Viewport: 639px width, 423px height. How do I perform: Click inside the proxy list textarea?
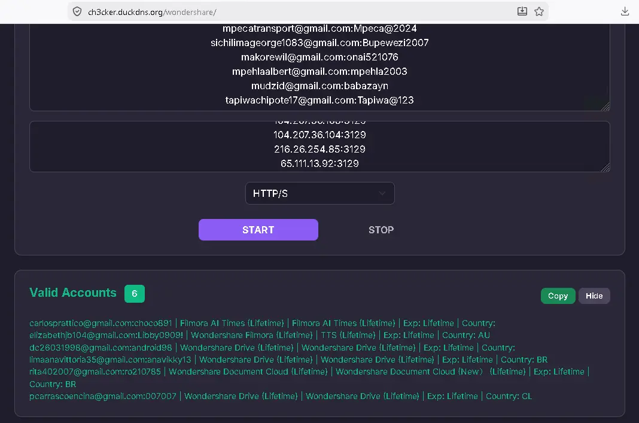[x=319, y=147]
